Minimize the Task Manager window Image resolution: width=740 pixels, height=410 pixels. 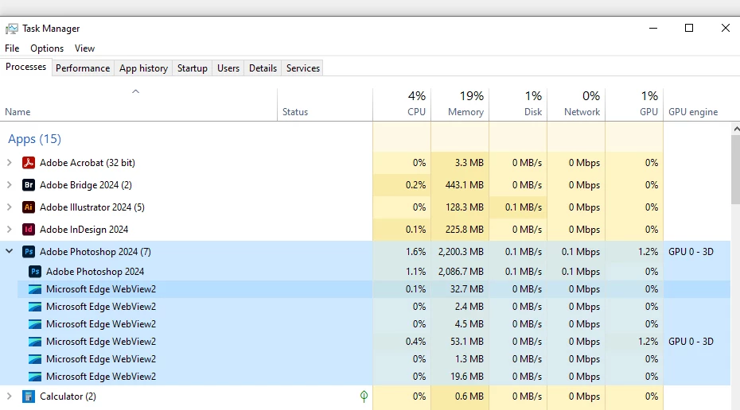tap(653, 29)
